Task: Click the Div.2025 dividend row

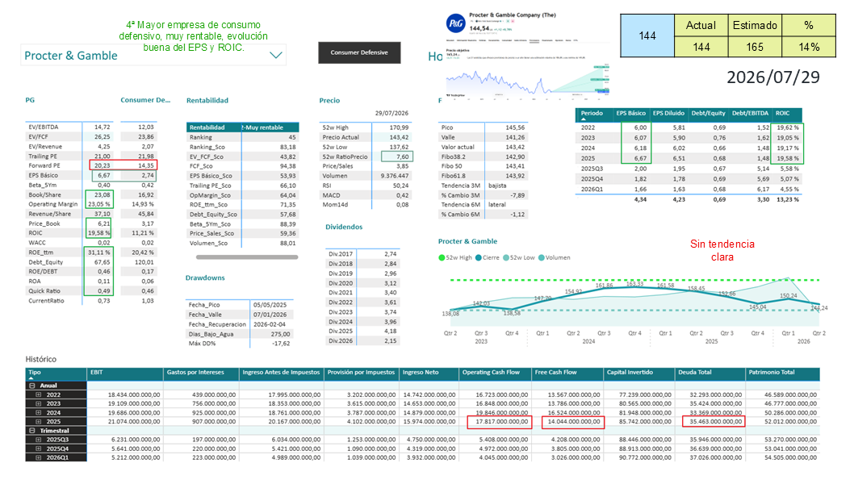Action: 362,331
